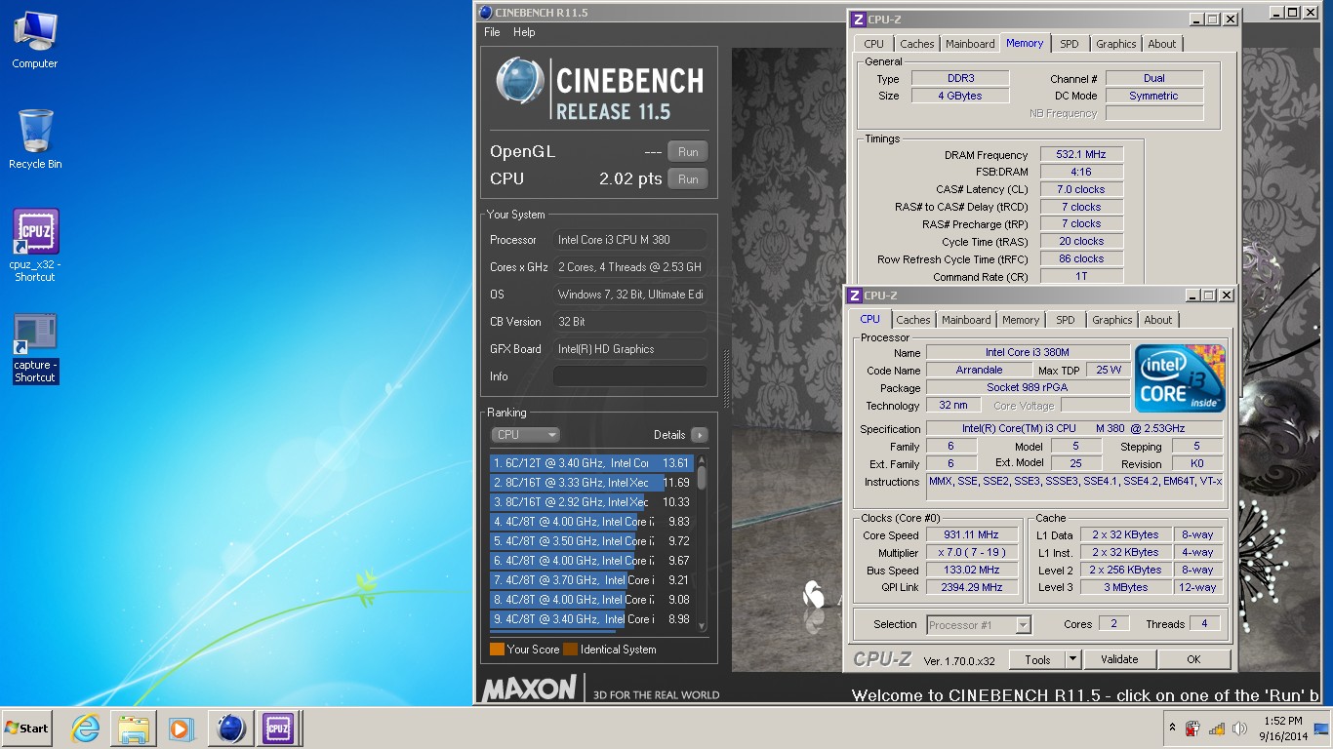Click the Cinebench title bar app icon
The height and width of the screenshot is (749, 1333).
click(x=485, y=13)
